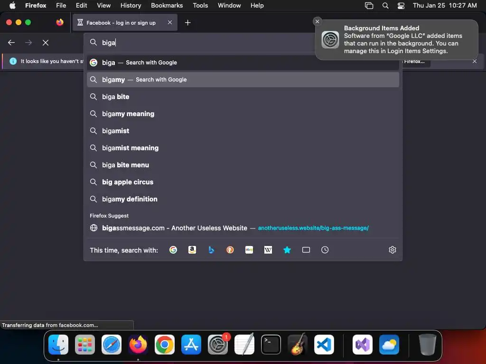Launch Google Chrome from the Dock
Viewport: 486px width, 364px height.
(x=165, y=345)
